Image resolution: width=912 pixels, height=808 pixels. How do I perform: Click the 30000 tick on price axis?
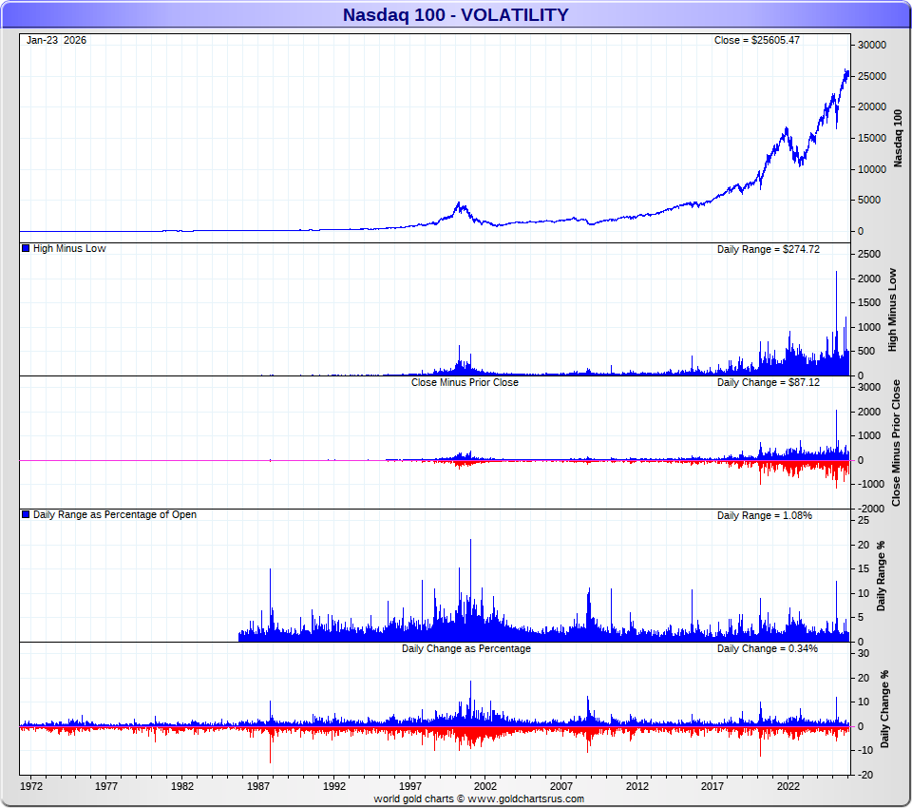[x=872, y=46]
